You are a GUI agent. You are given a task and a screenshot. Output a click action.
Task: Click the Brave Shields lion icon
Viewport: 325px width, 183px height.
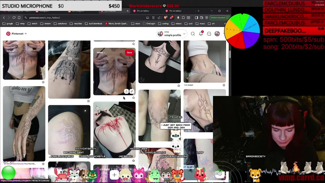[165, 18]
